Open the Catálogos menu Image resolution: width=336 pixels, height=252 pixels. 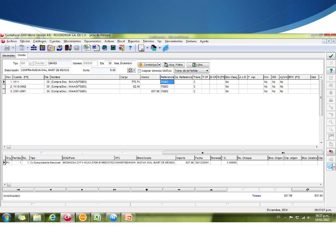40,41
